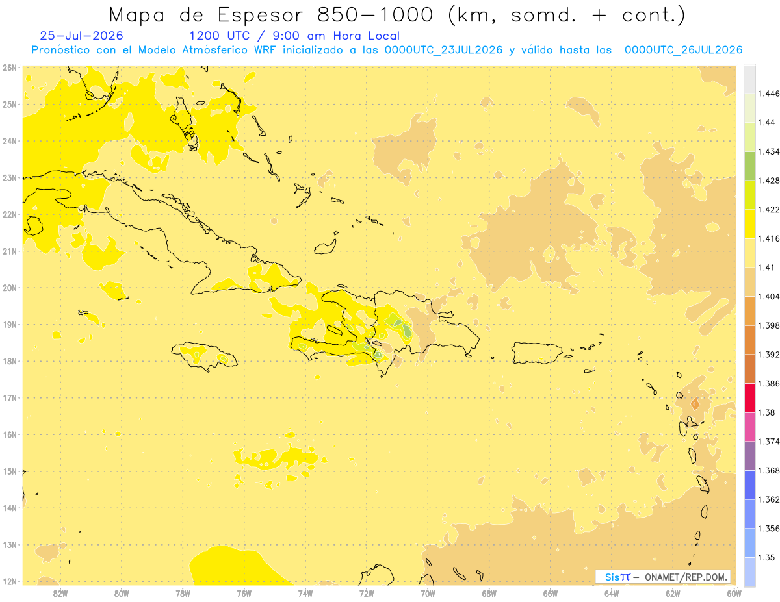Select the green legend swatch between 1.428 and 1.434

tap(749, 166)
